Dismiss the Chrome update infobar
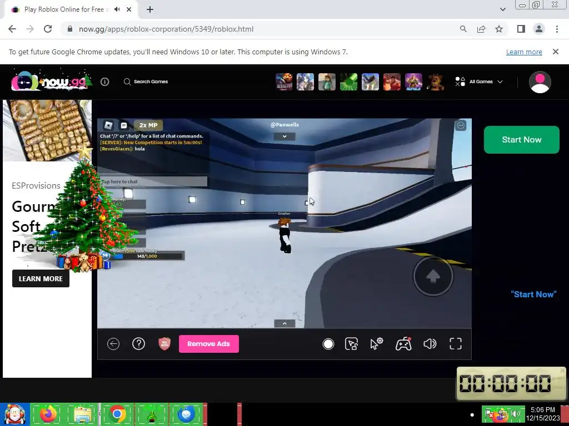Viewport: 569px width, 426px height. click(555, 52)
